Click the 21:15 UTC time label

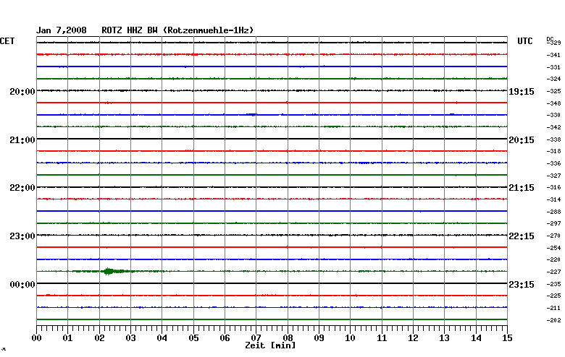tap(522, 188)
